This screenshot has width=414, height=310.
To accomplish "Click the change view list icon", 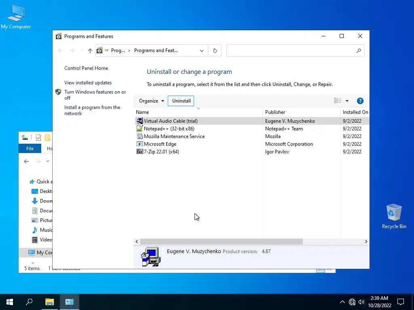I will [x=338, y=101].
